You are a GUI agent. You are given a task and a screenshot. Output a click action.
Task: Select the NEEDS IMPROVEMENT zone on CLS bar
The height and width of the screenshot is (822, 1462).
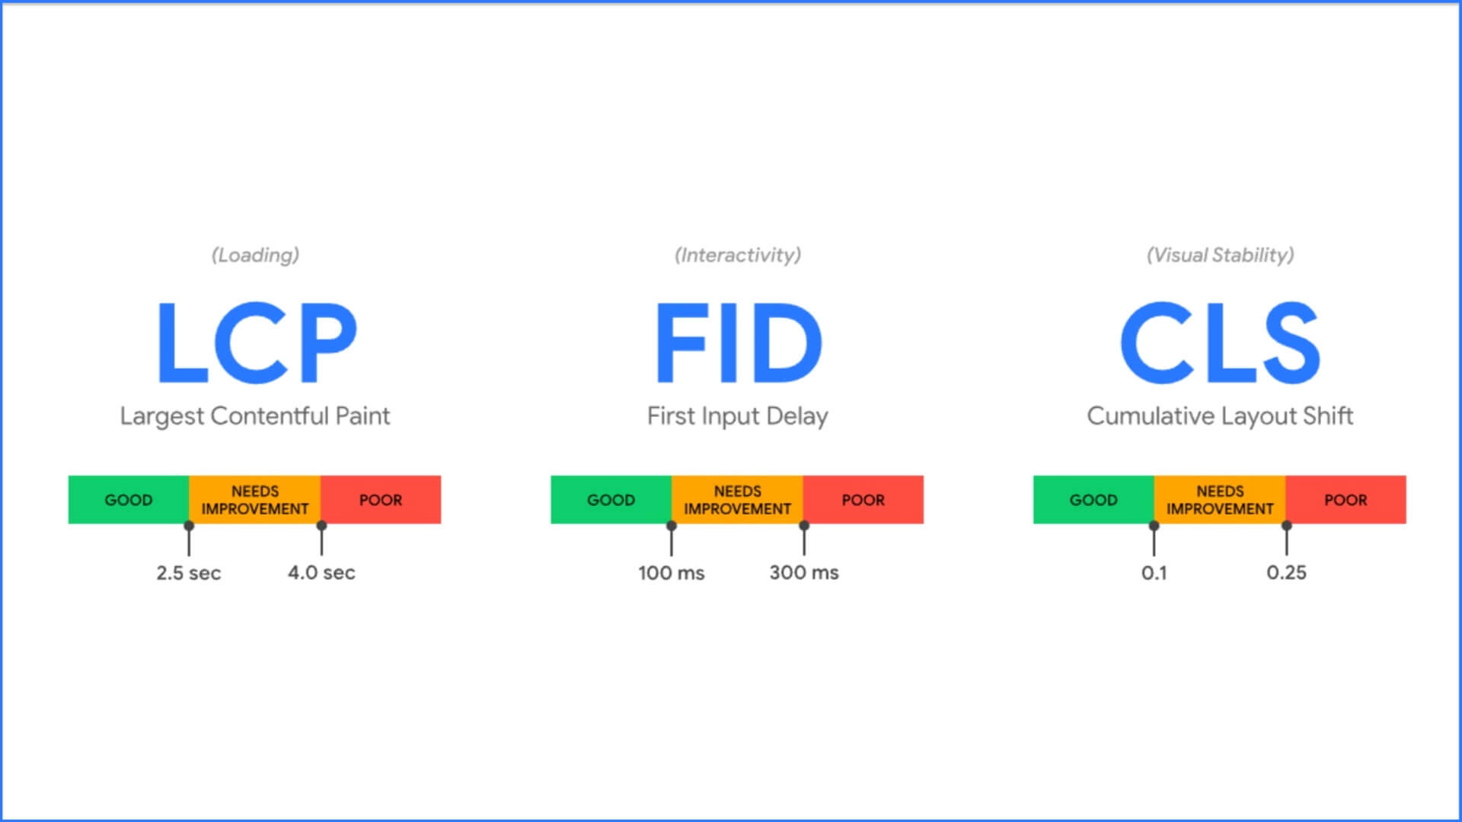coord(1219,500)
